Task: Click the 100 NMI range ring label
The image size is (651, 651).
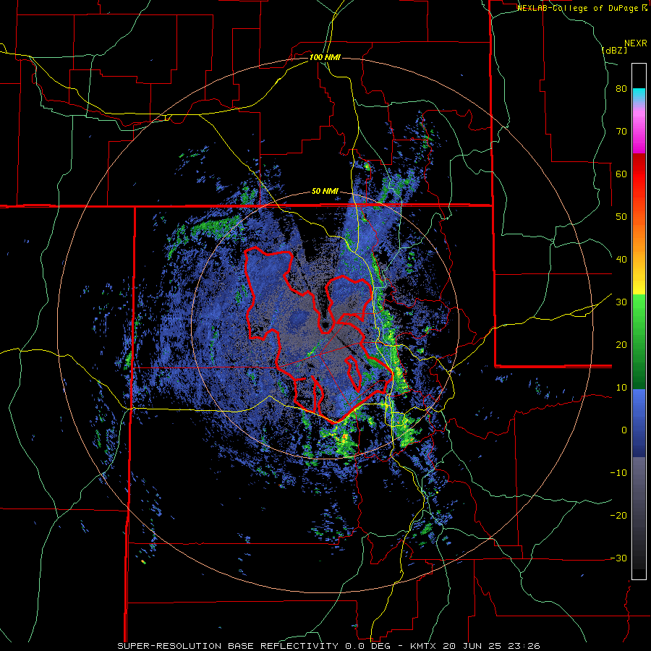Action: pos(325,57)
